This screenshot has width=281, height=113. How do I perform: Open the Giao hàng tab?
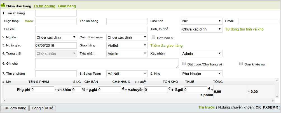pyautogui.click(x=67, y=6)
